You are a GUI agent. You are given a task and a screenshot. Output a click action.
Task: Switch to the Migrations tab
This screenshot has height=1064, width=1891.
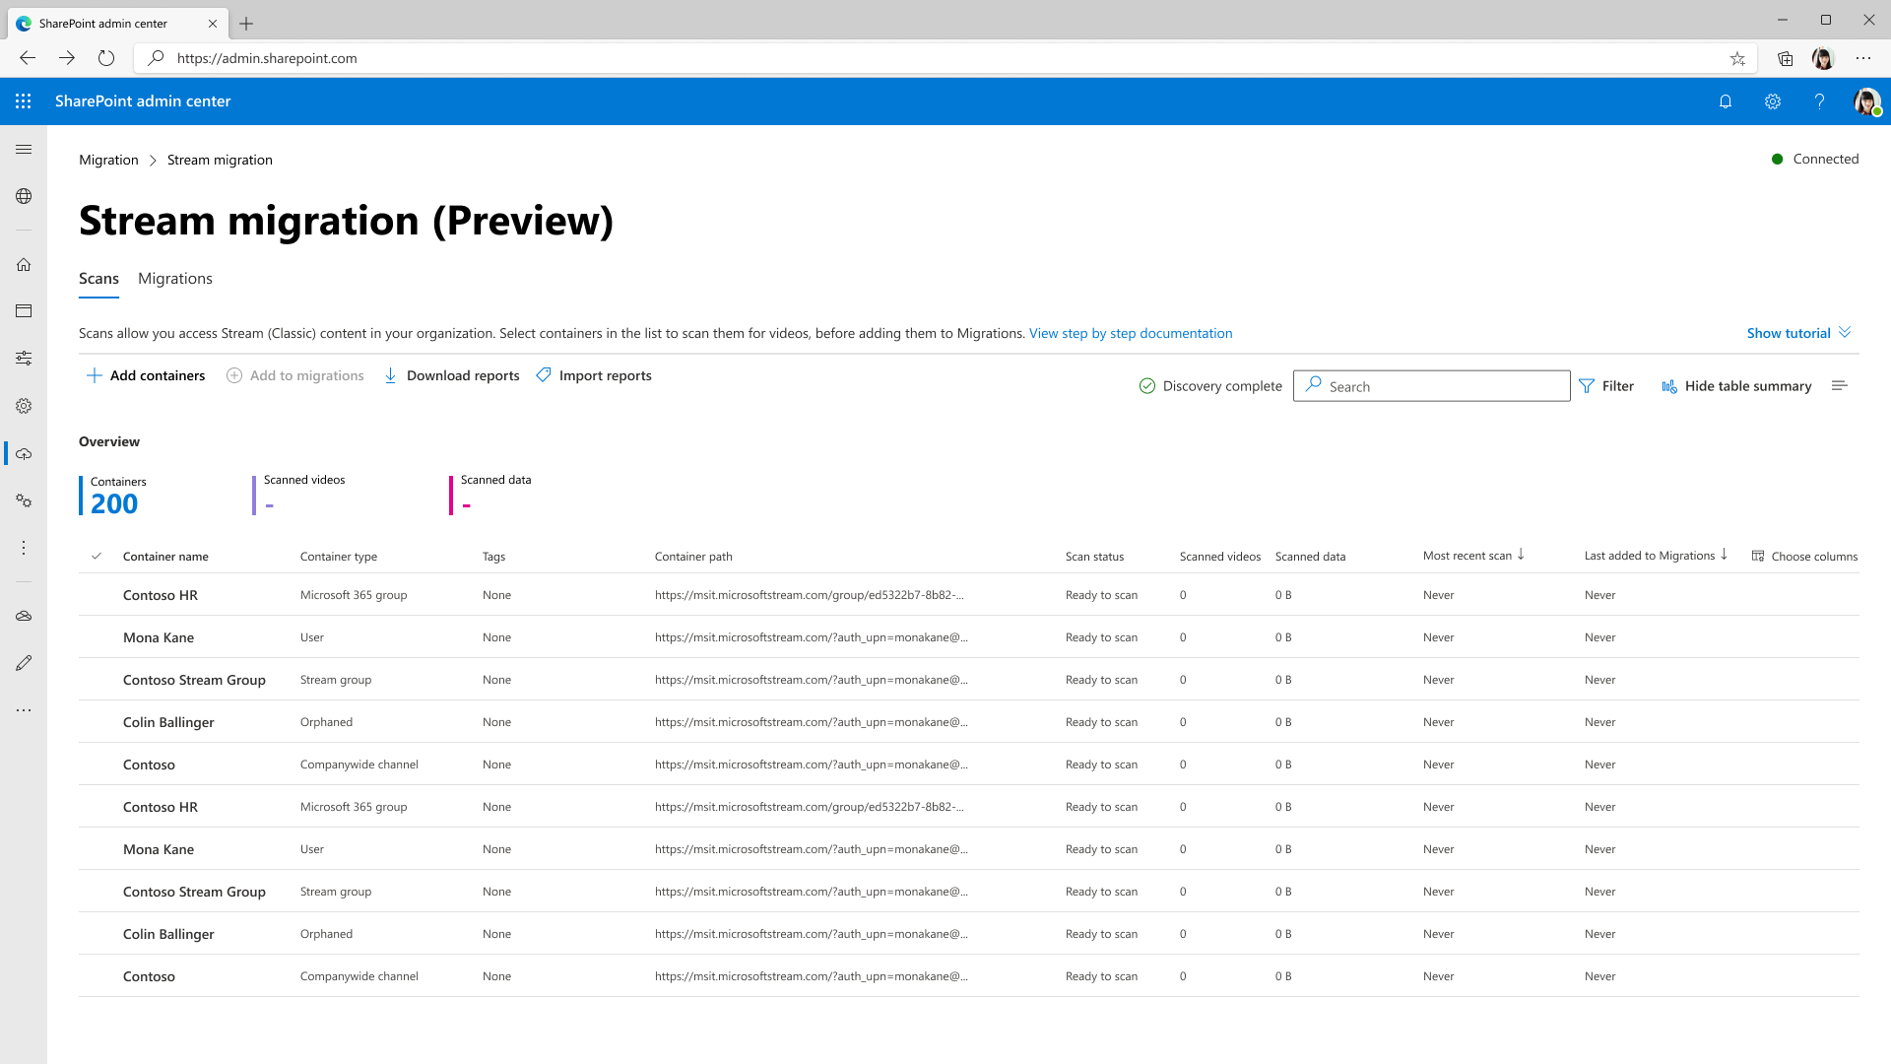(175, 278)
